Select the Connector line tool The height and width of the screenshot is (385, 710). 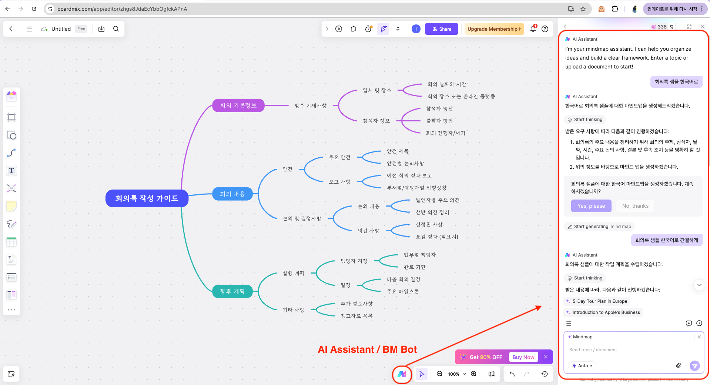(11, 153)
